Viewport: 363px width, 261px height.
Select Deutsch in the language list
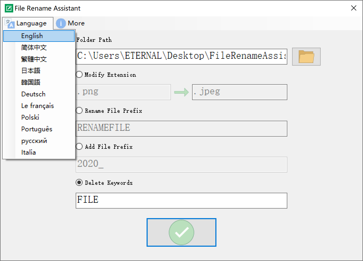click(x=33, y=94)
